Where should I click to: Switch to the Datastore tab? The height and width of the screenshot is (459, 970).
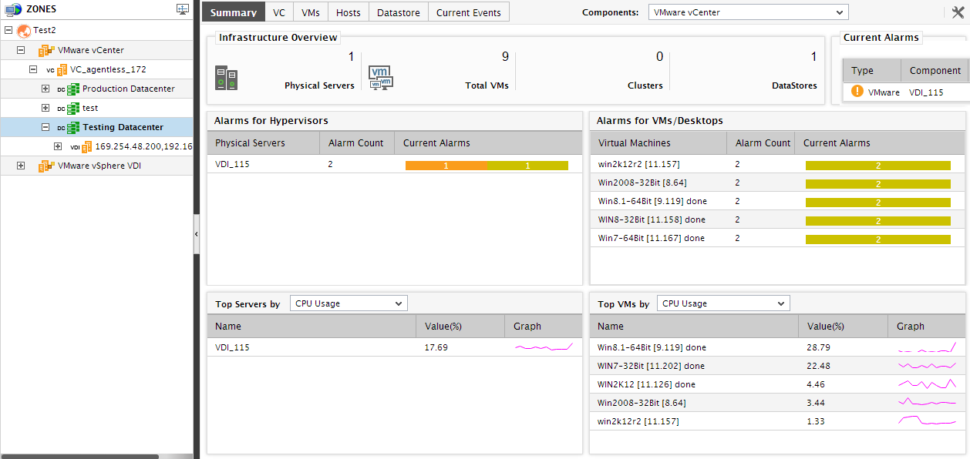(399, 12)
